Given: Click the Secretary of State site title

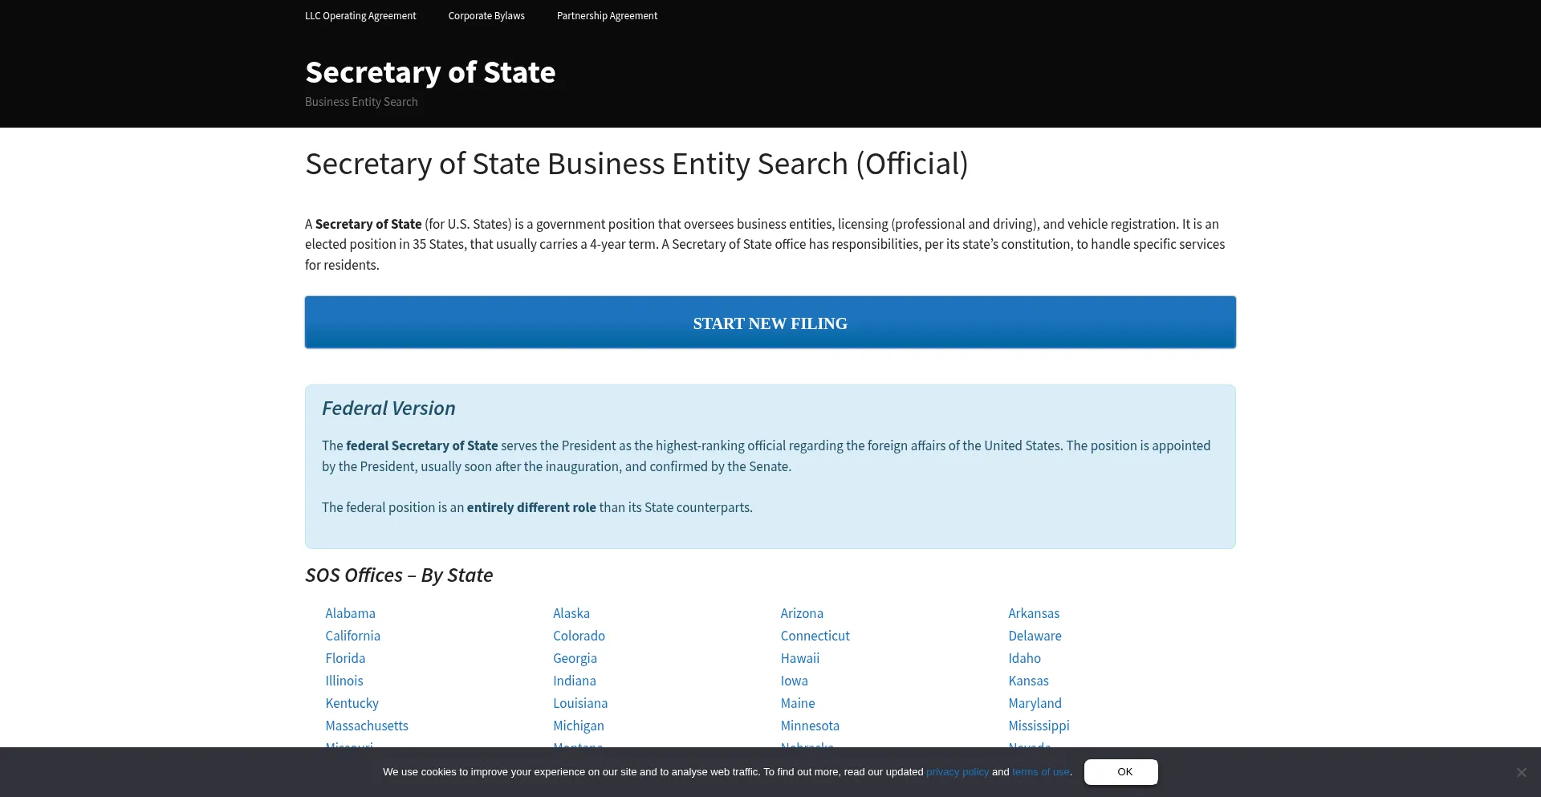Looking at the screenshot, I should pyautogui.click(x=430, y=72).
